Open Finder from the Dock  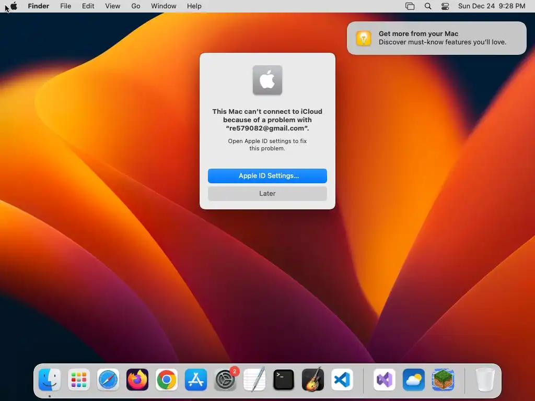point(50,380)
